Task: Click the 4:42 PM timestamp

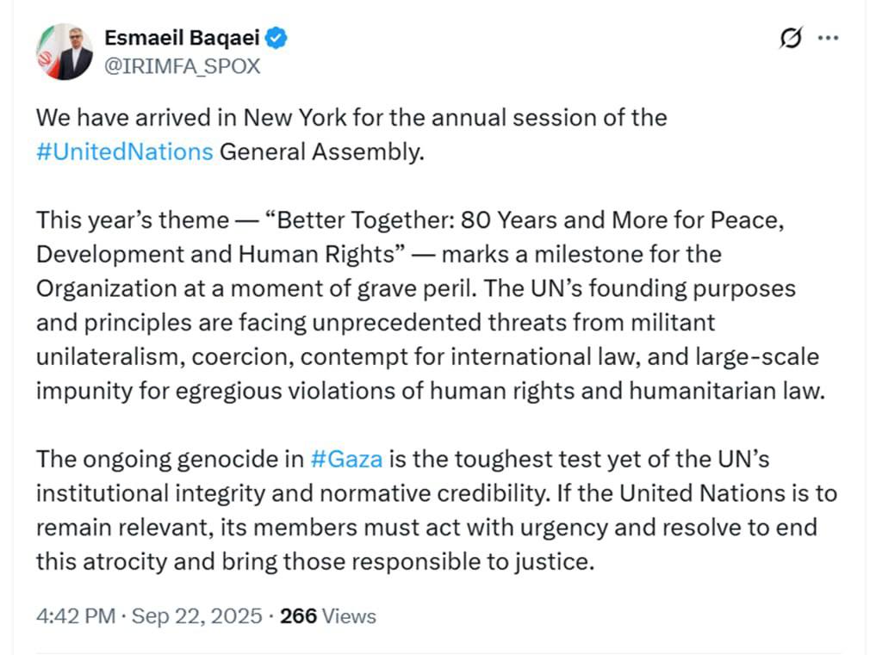Action: [73, 616]
